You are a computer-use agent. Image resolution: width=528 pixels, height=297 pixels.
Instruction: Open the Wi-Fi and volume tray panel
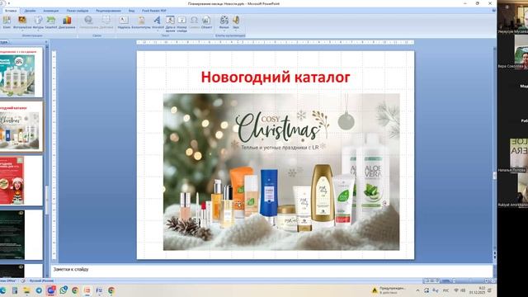(460, 290)
